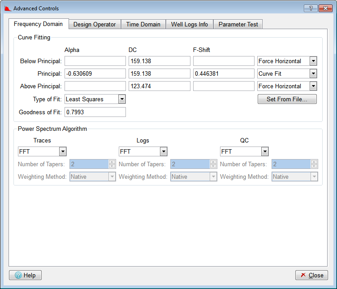Click the F-Shift column header
Image resolution: width=337 pixels, height=289 pixels.
click(x=201, y=50)
